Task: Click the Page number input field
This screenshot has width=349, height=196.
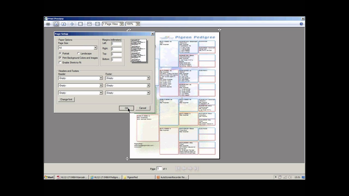Action: (x=159, y=169)
